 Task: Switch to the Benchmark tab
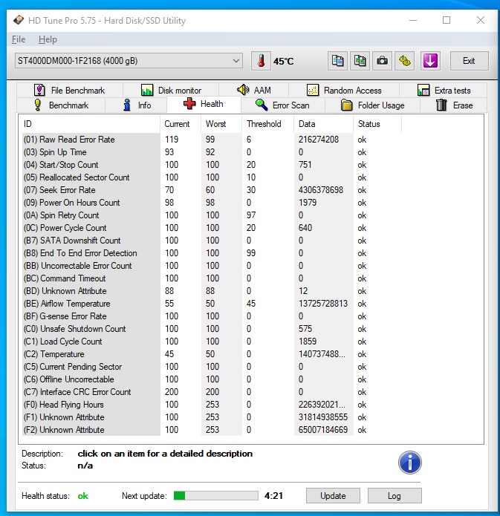click(61, 105)
